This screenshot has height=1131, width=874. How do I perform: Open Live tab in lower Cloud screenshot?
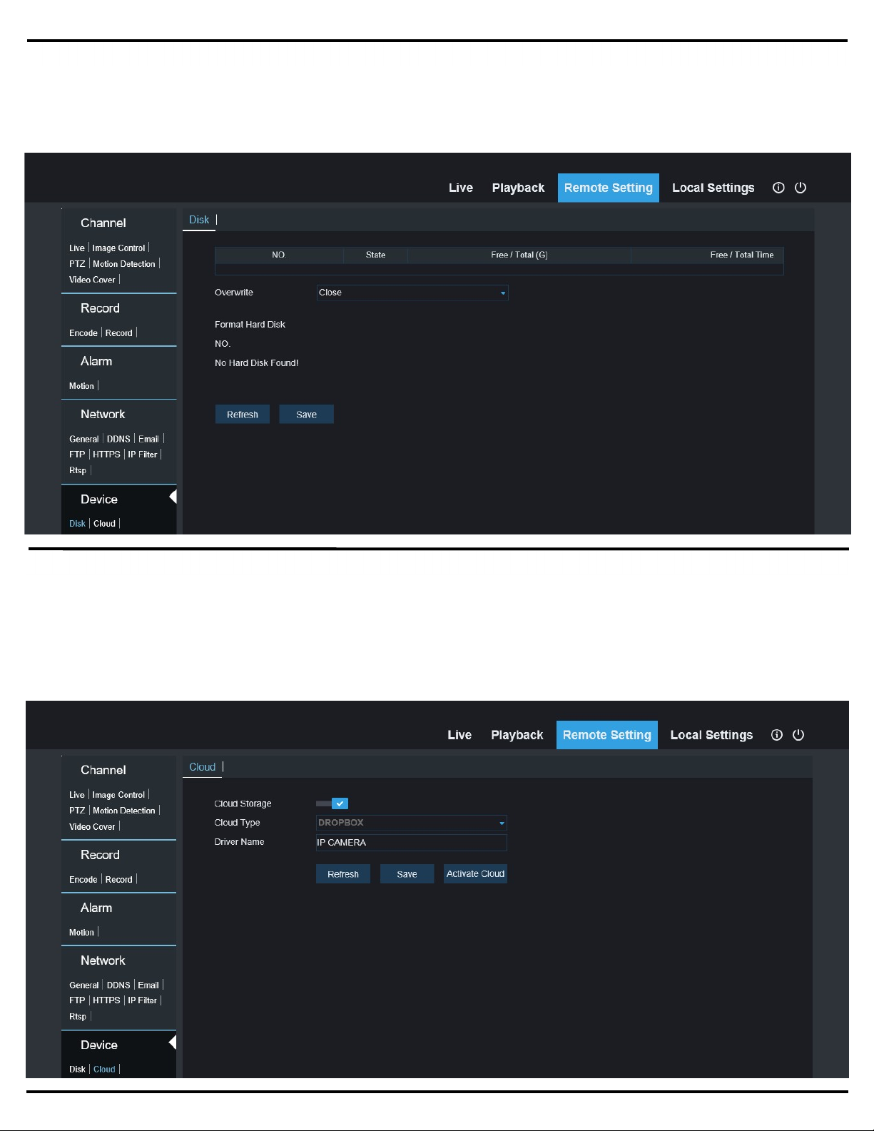[x=459, y=735]
